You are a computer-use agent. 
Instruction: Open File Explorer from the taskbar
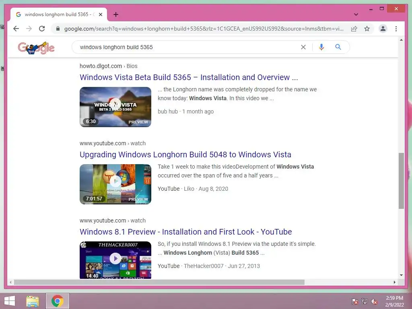pyautogui.click(x=33, y=301)
